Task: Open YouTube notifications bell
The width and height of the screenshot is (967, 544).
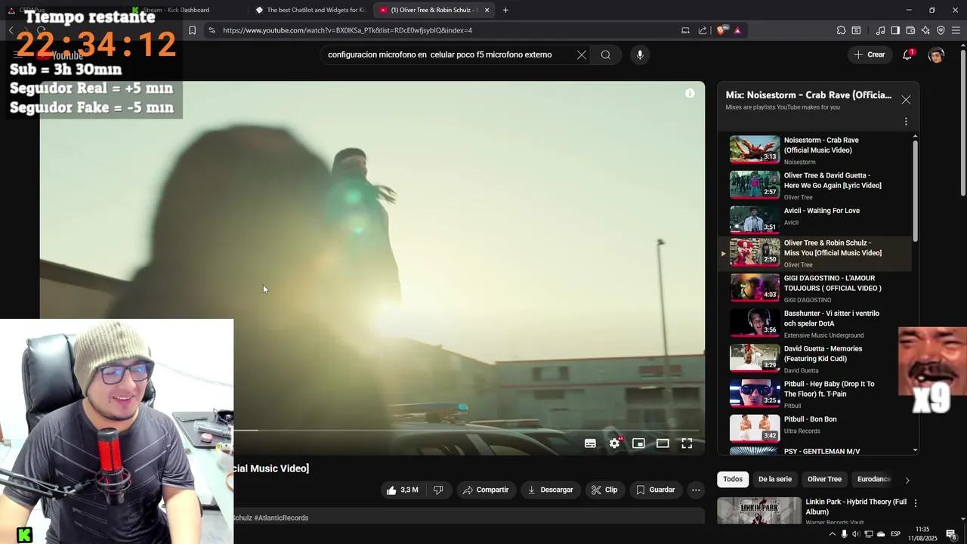Action: [x=907, y=54]
